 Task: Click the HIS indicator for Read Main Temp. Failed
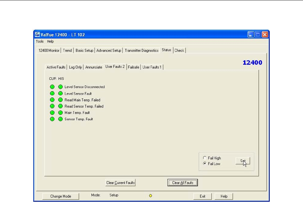[60, 100]
